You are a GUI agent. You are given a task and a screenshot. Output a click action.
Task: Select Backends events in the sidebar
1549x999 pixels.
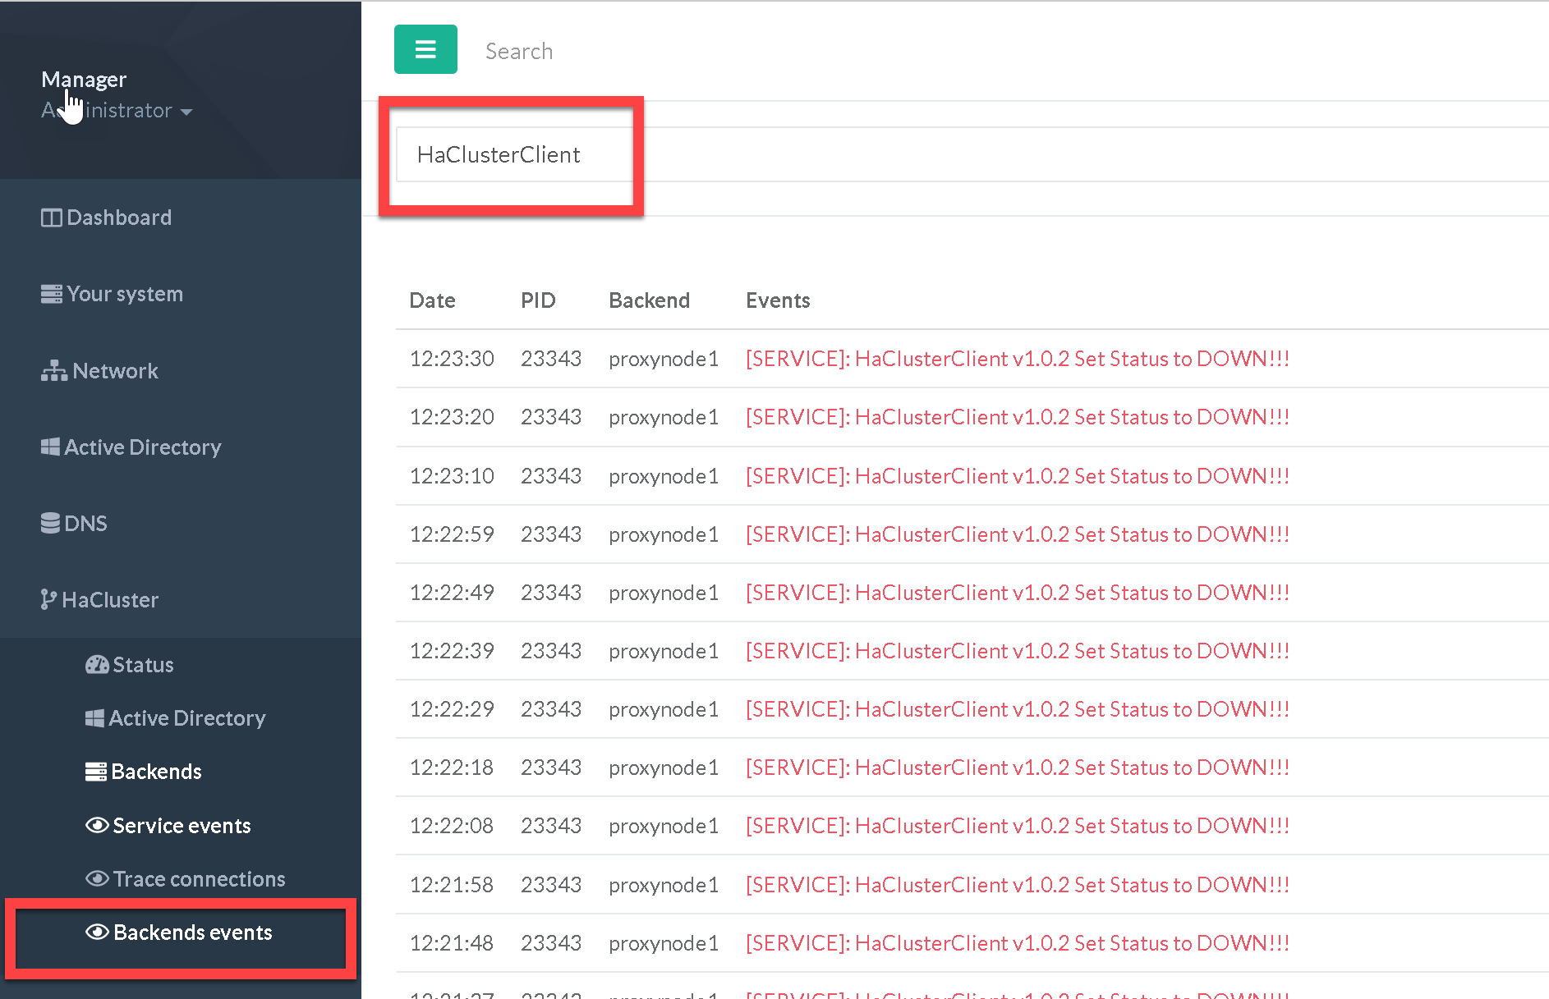(x=192, y=933)
